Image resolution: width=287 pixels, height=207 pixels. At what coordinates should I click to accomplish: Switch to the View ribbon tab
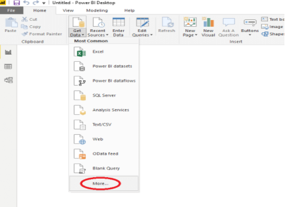tap(68, 11)
